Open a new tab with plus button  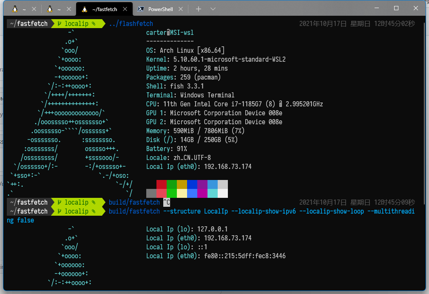tap(199, 9)
